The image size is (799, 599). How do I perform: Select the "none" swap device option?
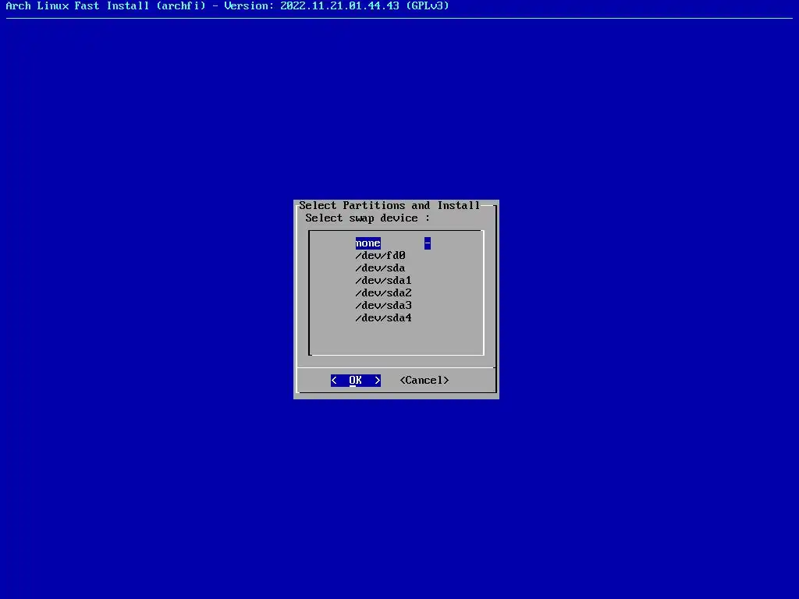368,243
